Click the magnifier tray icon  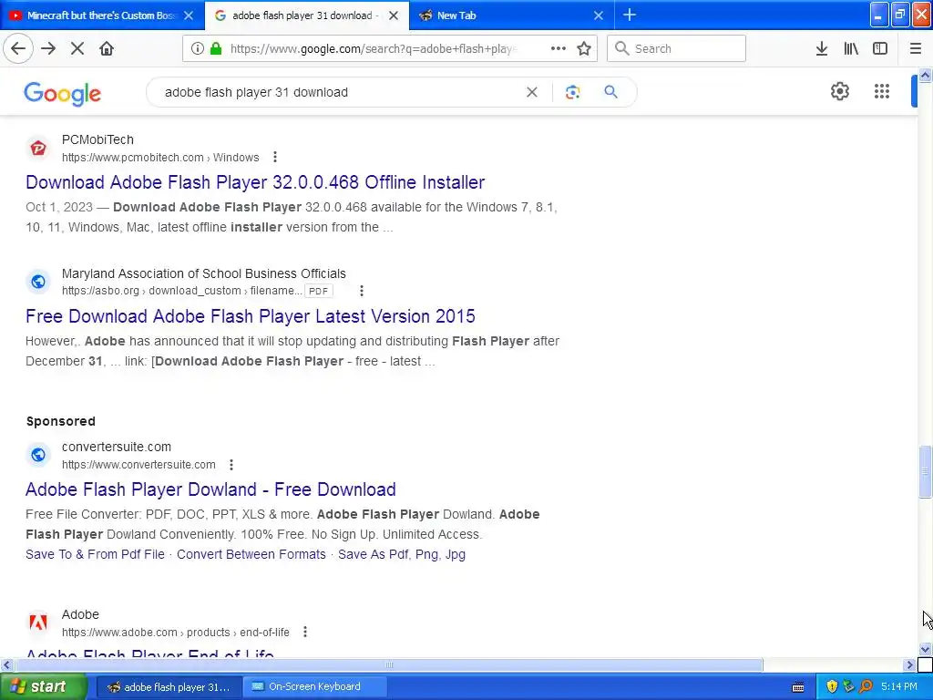[x=866, y=686]
